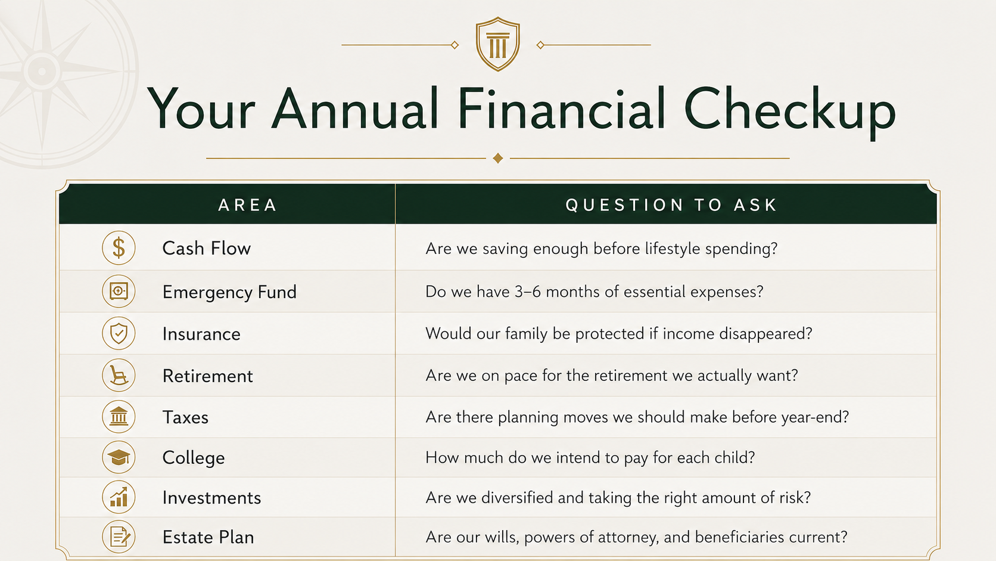Select the AREA column header
The image size is (996, 561).
[x=248, y=205]
